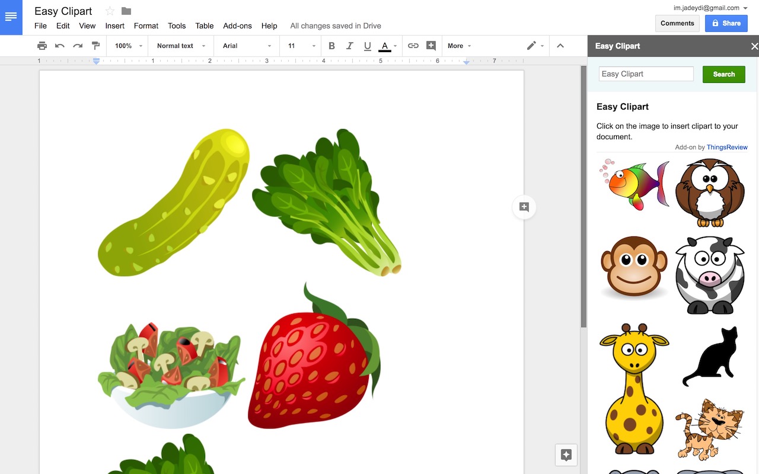Open the editing mode pencil menu
The image size is (759, 474).
pos(535,46)
